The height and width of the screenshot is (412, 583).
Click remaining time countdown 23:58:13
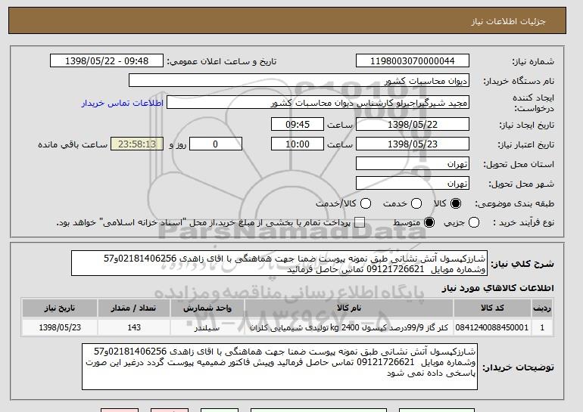point(137,144)
